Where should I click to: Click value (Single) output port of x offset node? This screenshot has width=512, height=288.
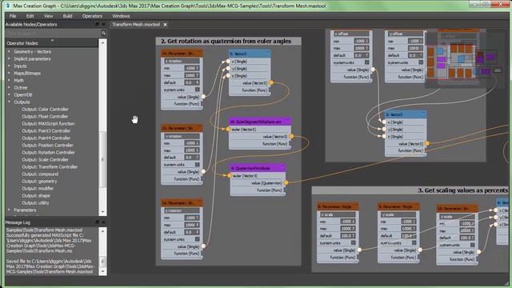[373, 70]
